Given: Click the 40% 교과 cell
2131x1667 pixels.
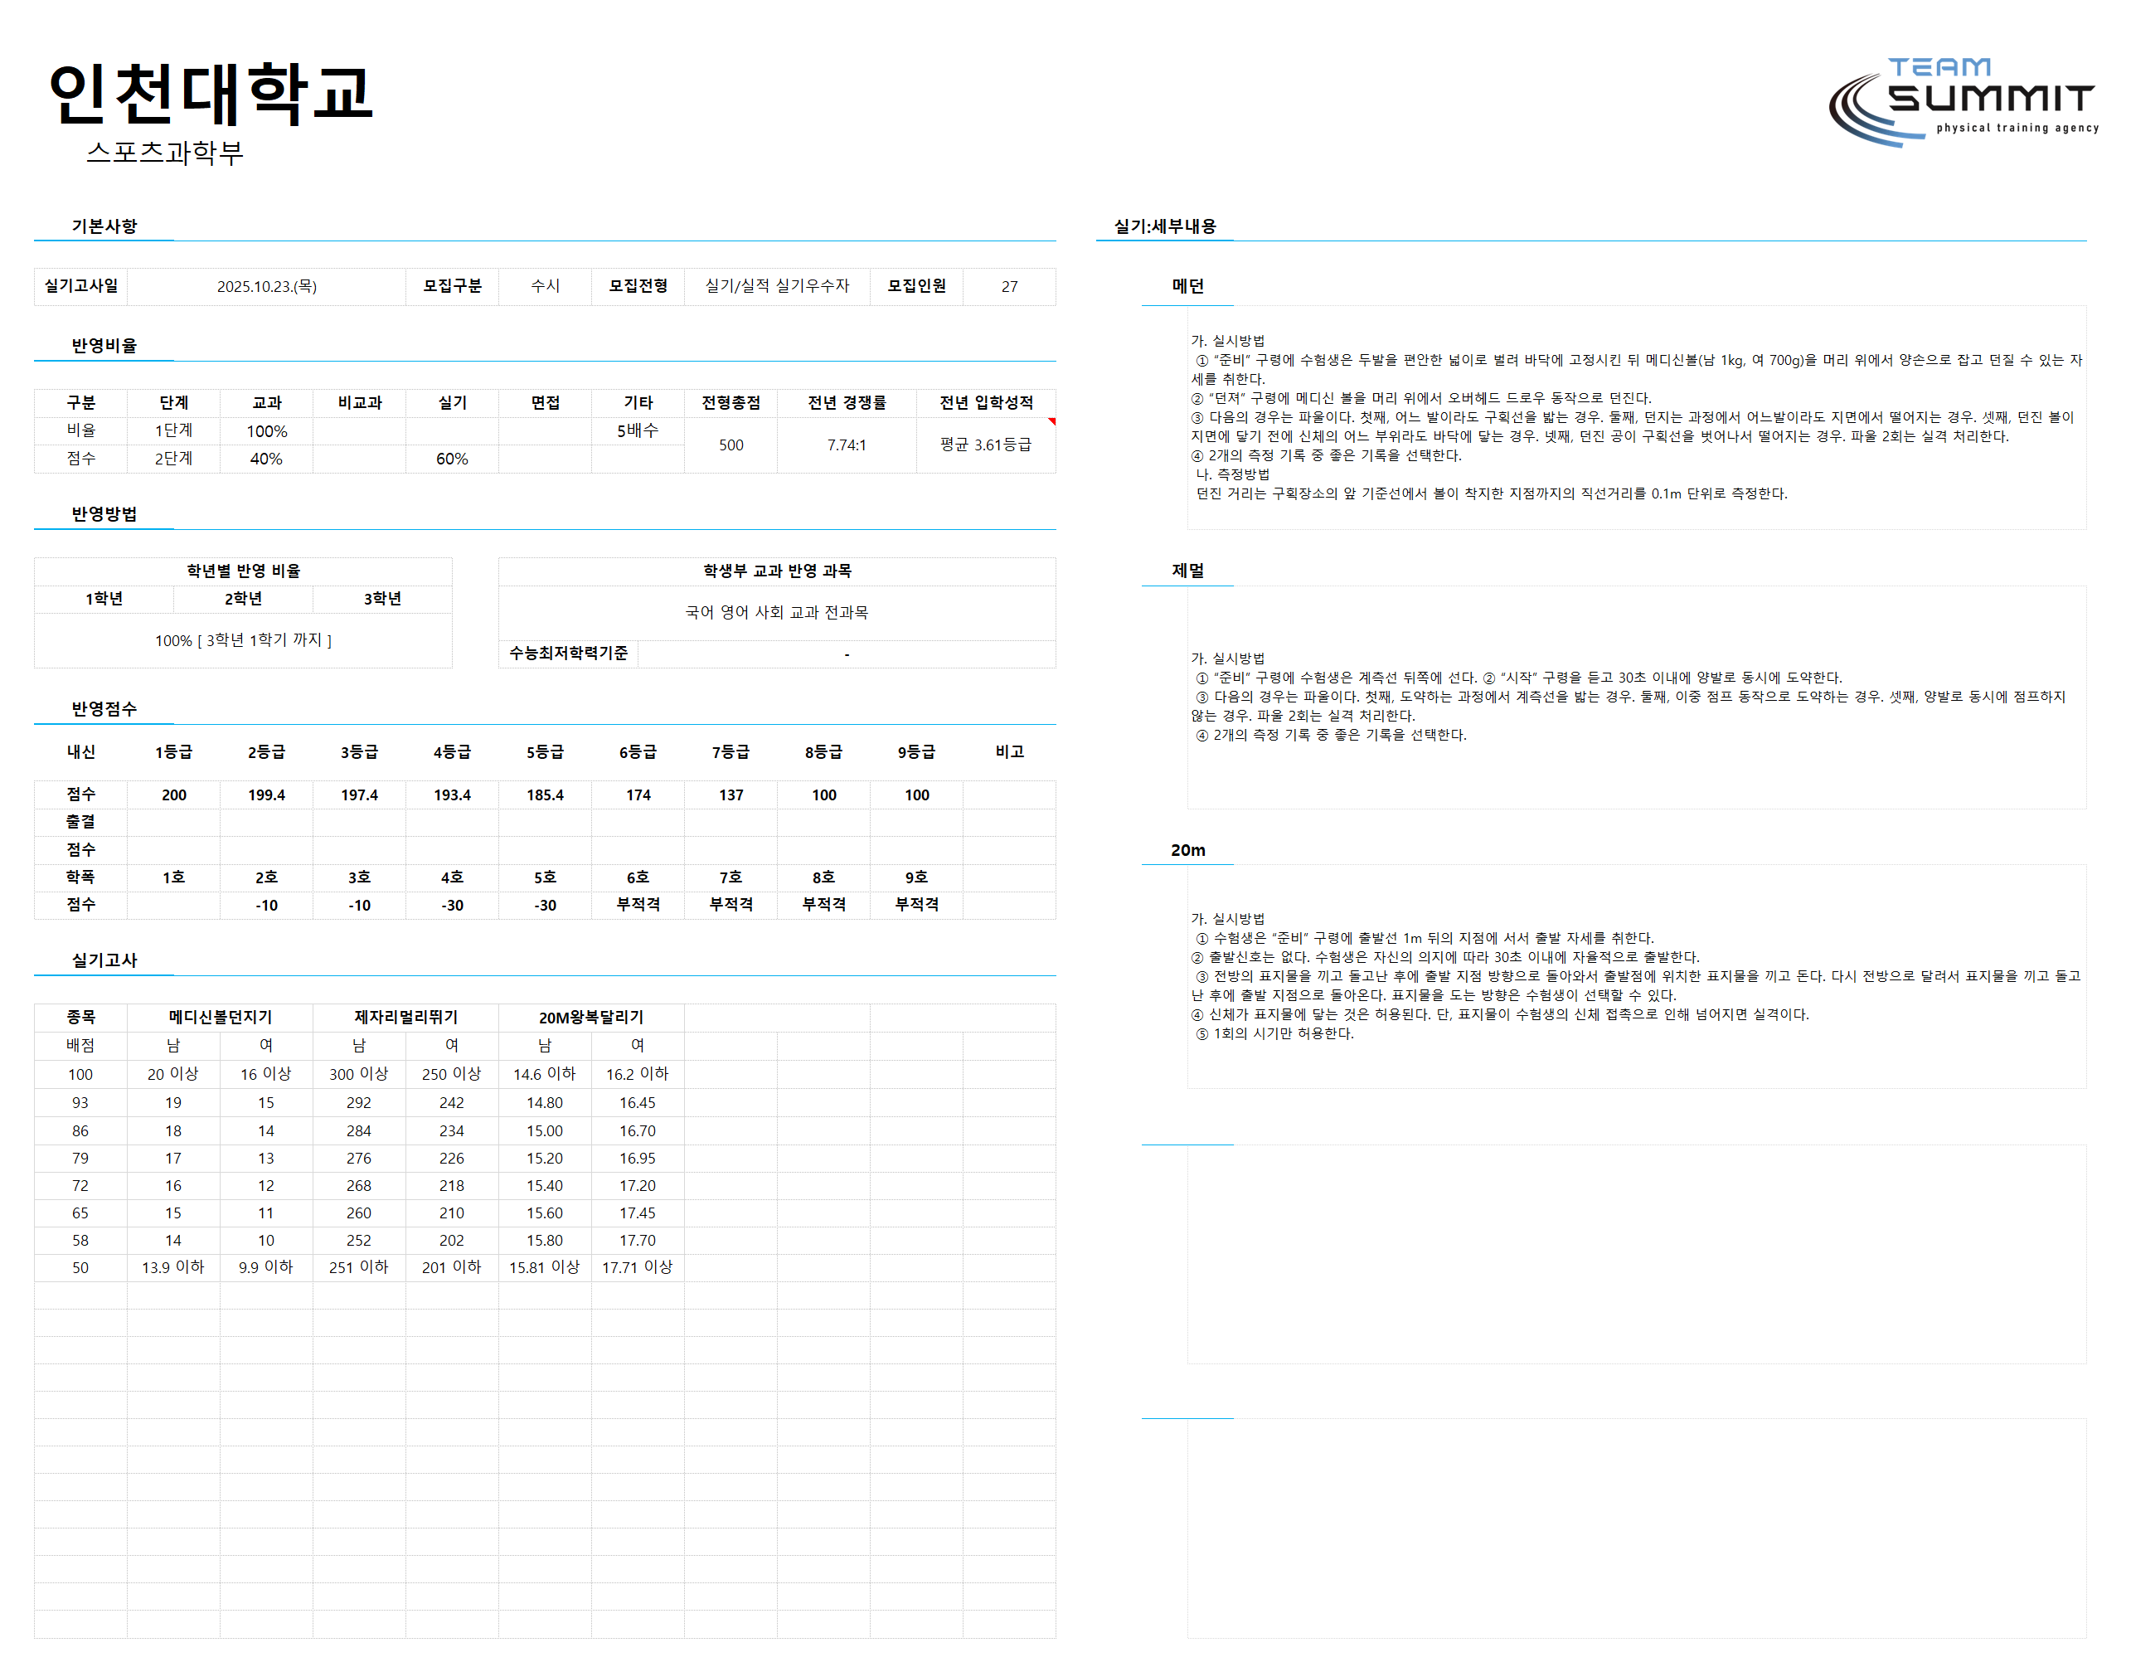Looking at the screenshot, I should [x=266, y=459].
